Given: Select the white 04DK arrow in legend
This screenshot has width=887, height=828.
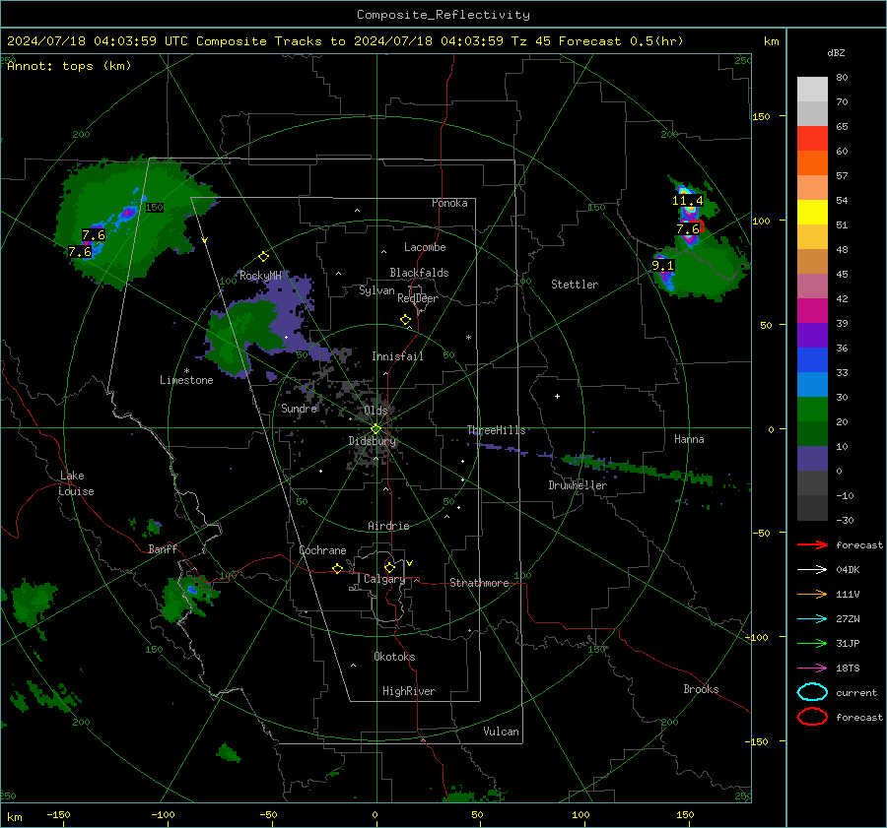Looking at the screenshot, I should coord(812,570).
